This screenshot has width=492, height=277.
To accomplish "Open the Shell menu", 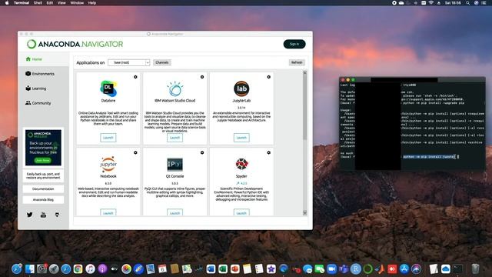I will point(38,3).
